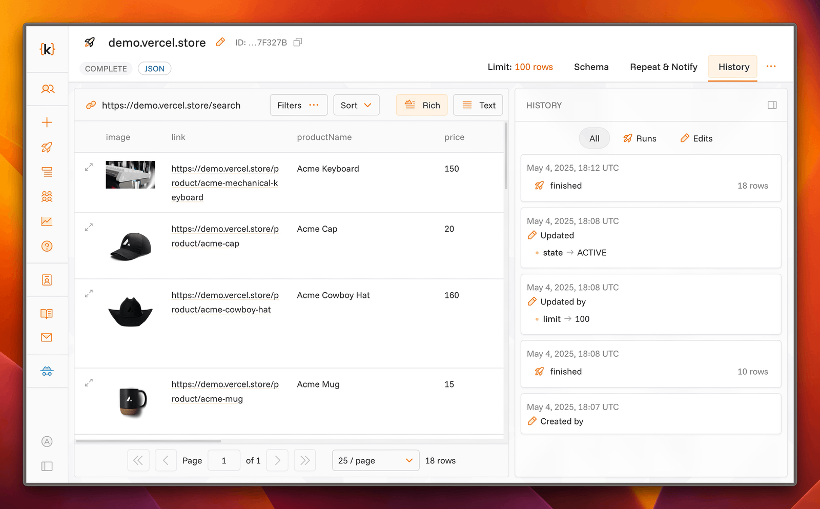Expand the Acme Cap row

[89, 227]
